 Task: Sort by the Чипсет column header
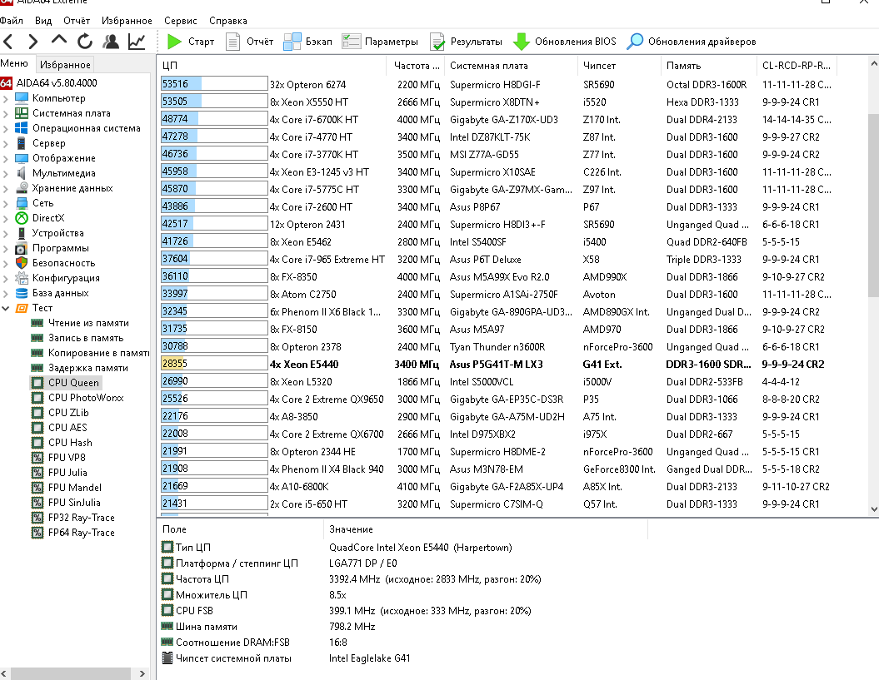619,66
